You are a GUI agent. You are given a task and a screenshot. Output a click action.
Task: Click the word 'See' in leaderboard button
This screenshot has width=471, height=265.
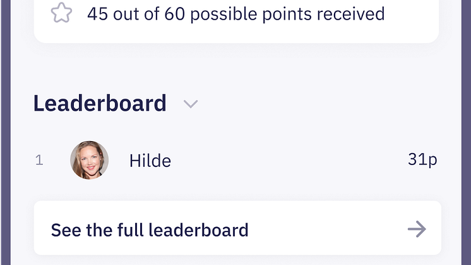[x=66, y=230]
